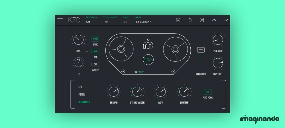This screenshot has height=128, width=285.
Task: Switch to the FILTER section tab
Action: click(82, 94)
